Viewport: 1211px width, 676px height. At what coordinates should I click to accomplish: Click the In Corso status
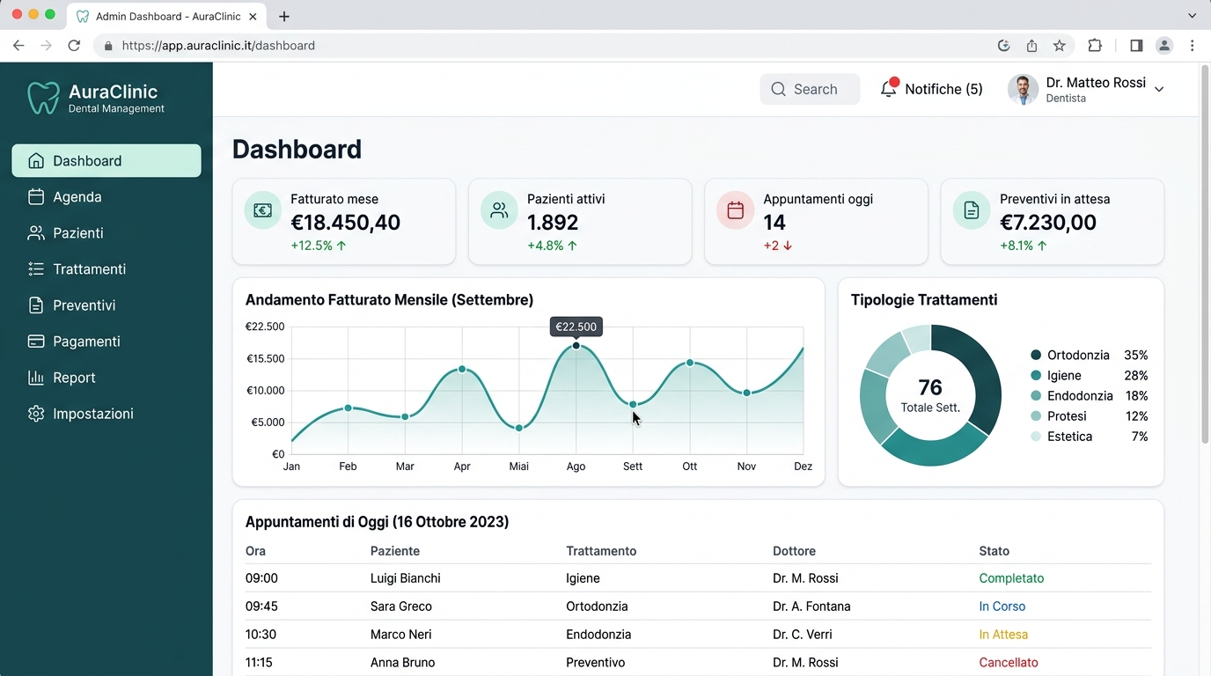[1002, 606]
